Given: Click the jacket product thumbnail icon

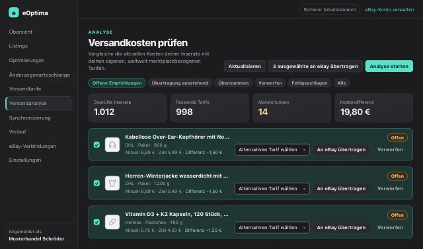Looking at the screenshot, I should coord(112,183).
